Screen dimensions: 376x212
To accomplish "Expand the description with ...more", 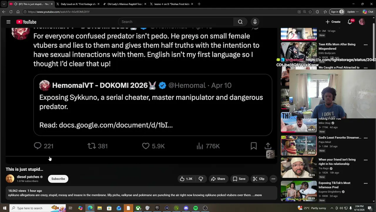I will (x=257, y=195).
